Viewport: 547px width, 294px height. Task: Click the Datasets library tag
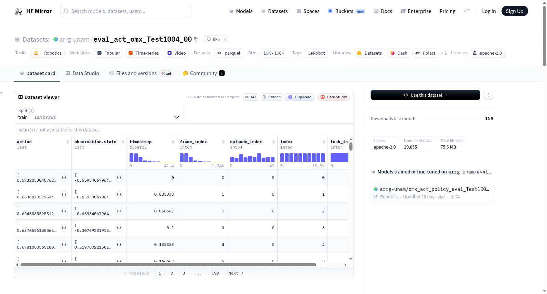(x=369, y=53)
